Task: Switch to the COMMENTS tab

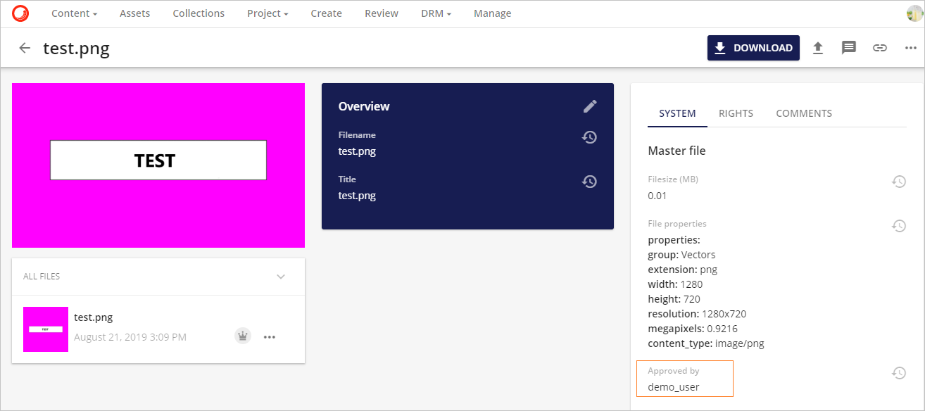Action: click(804, 113)
